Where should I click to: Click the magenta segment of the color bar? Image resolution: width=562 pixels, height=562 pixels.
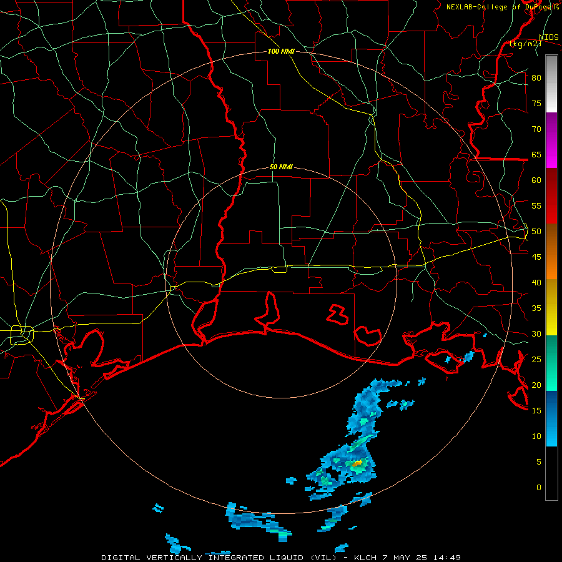point(551,140)
